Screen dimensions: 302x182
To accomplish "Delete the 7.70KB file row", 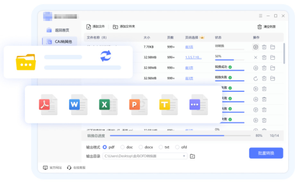I will (264, 47).
